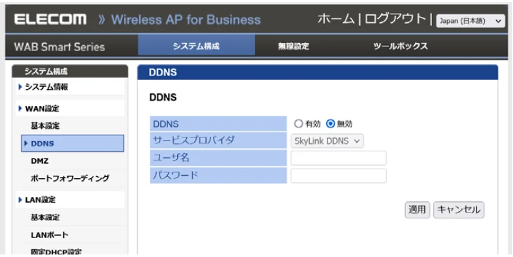The height and width of the screenshot is (257, 513).
Task: Open 基本設定 under WAN設定
Action: click(x=45, y=126)
